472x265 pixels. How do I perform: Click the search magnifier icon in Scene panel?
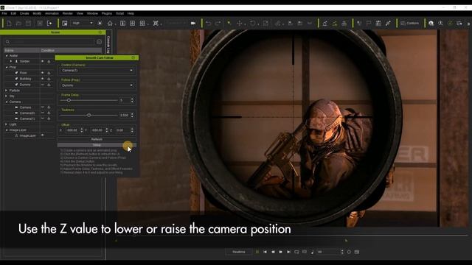[8, 42]
